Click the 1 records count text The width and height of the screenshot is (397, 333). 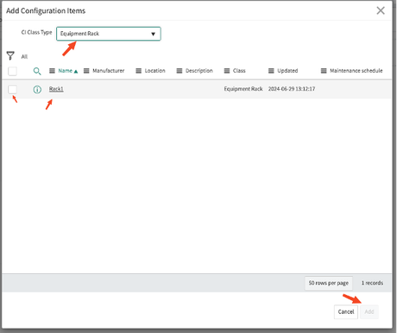click(x=372, y=283)
